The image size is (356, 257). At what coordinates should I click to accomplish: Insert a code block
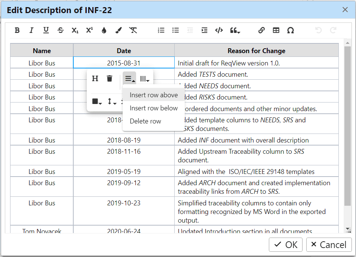(x=219, y=30)
